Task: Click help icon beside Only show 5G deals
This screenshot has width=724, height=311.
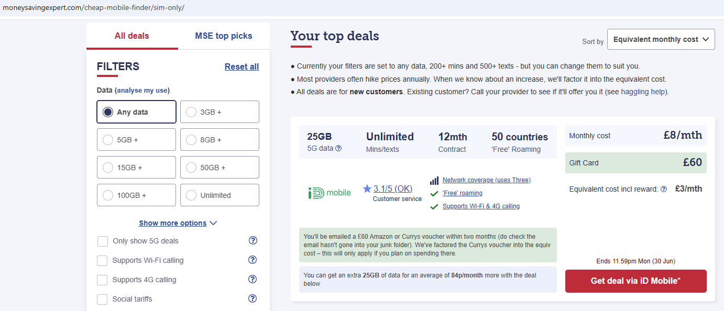Action: tap(253, 240)
